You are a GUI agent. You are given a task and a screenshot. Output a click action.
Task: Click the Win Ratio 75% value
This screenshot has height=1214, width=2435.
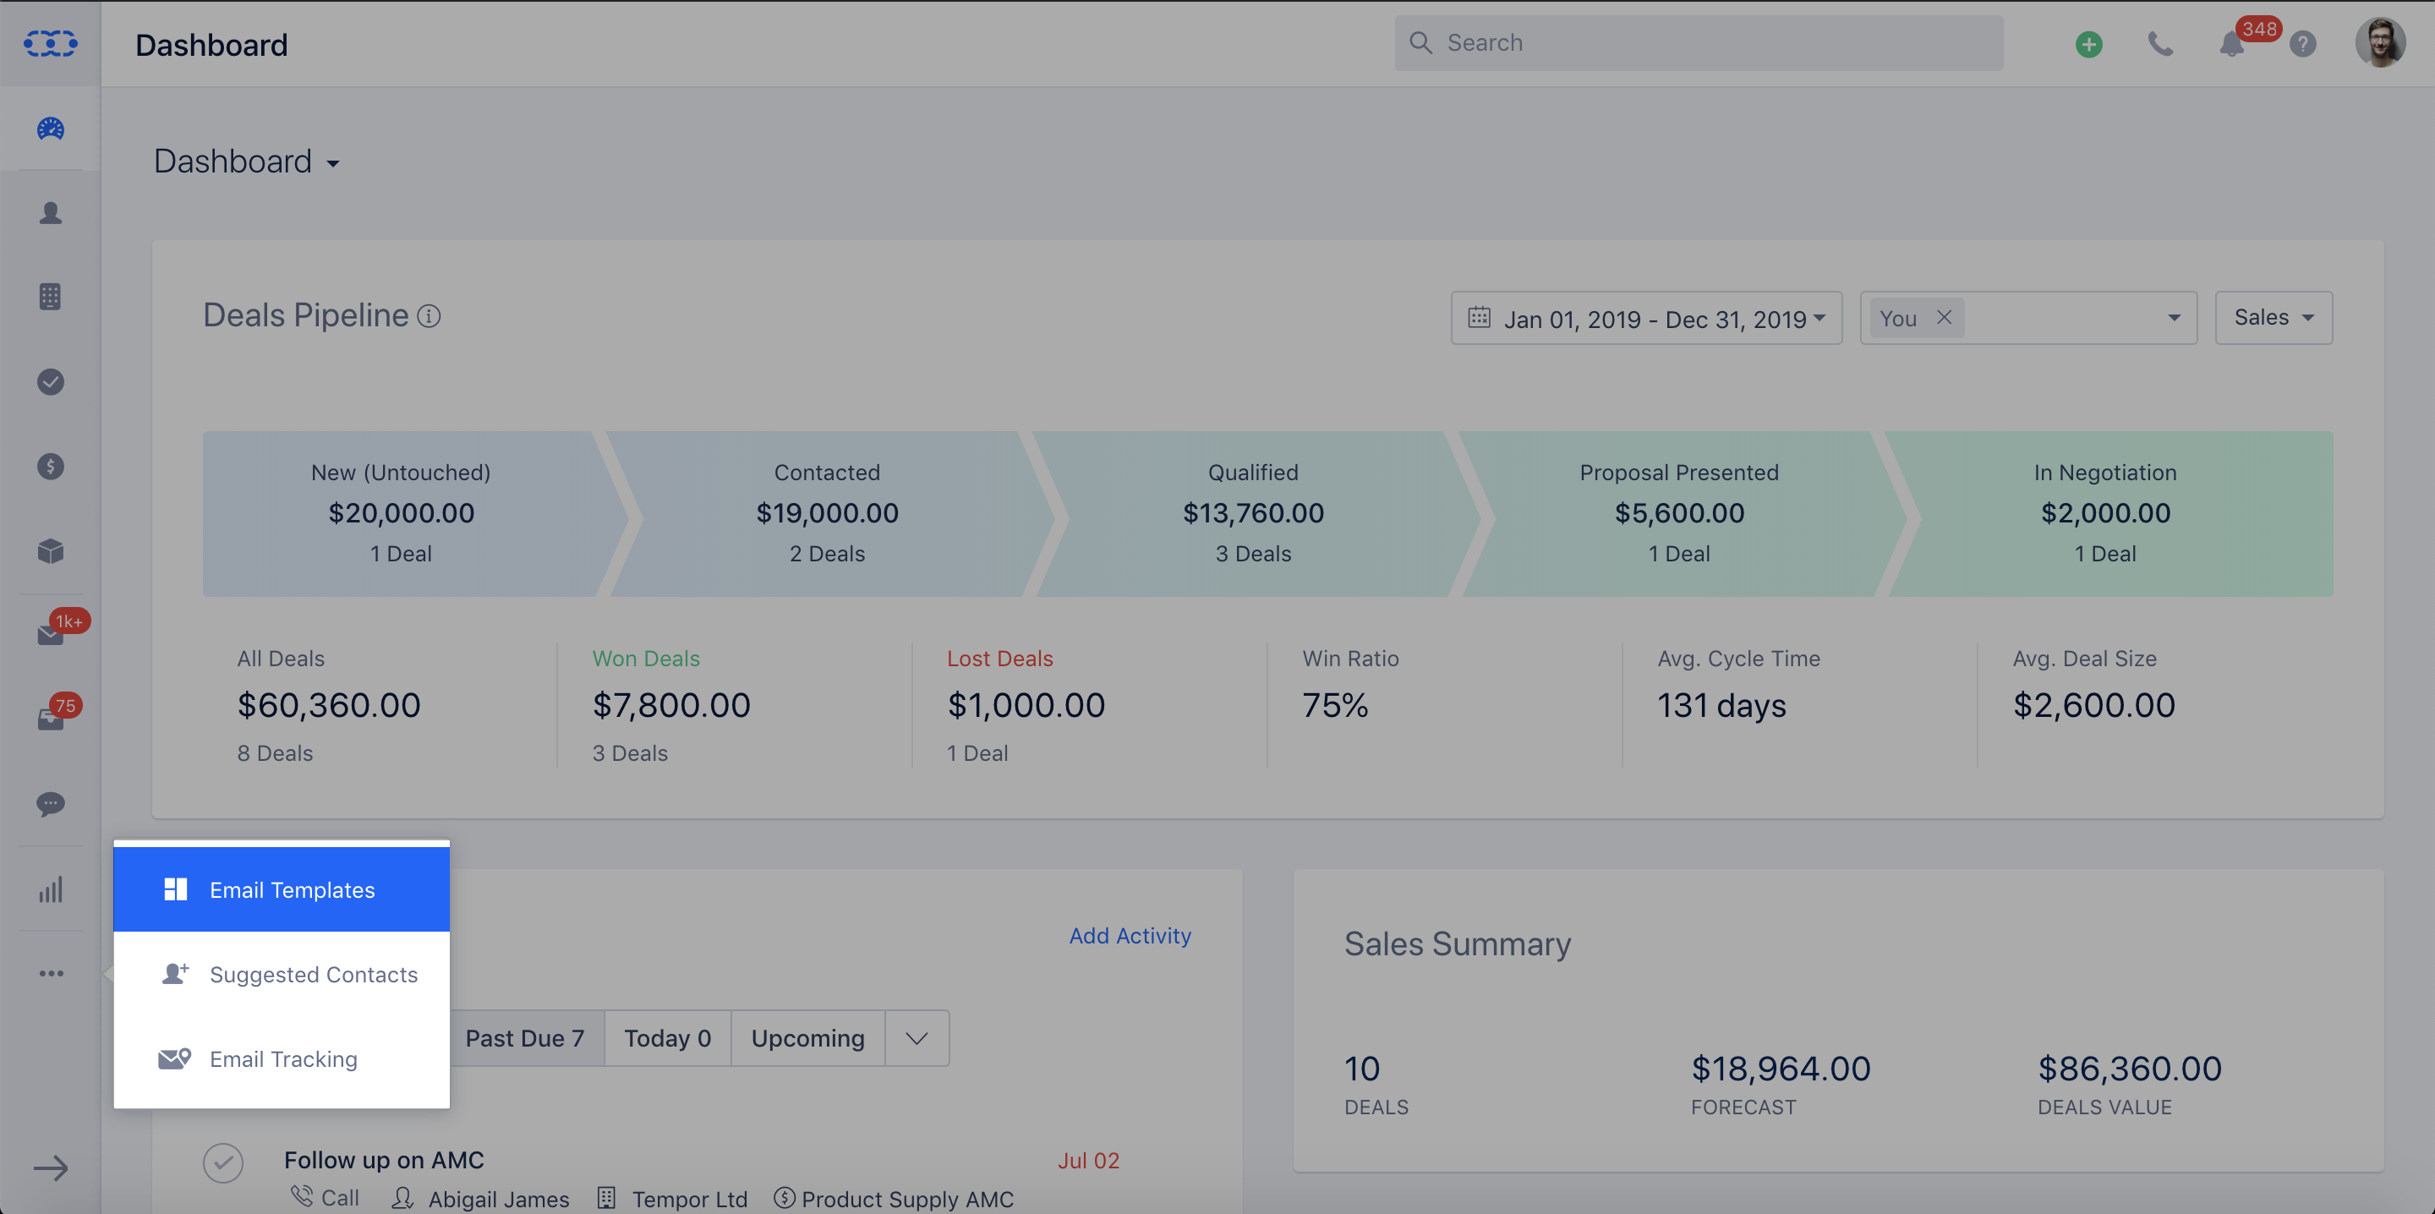point(1335,705)
